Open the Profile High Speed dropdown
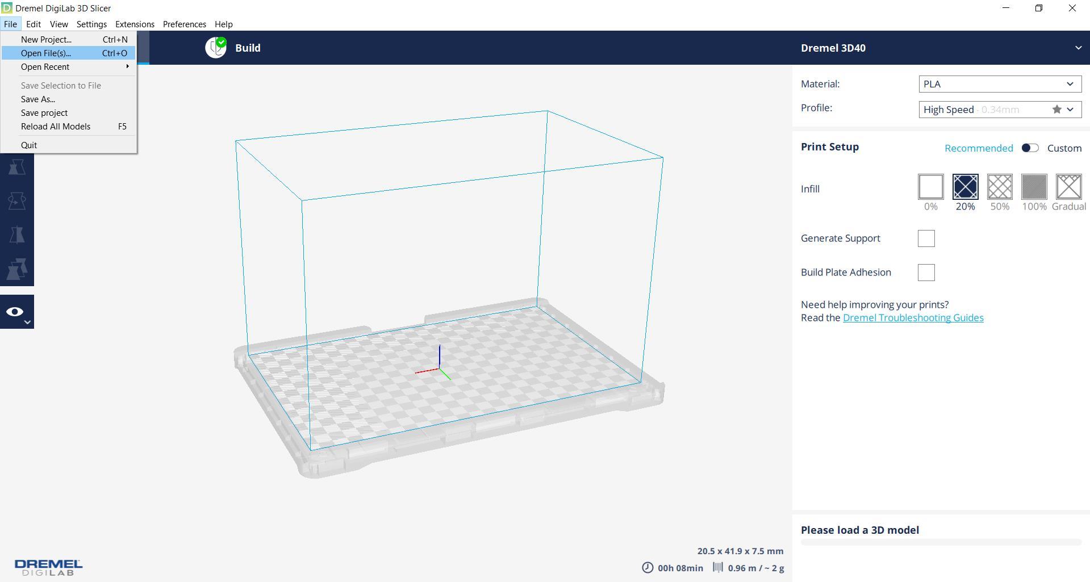This screenshot has height=582, width=1090. (1000, 110)
